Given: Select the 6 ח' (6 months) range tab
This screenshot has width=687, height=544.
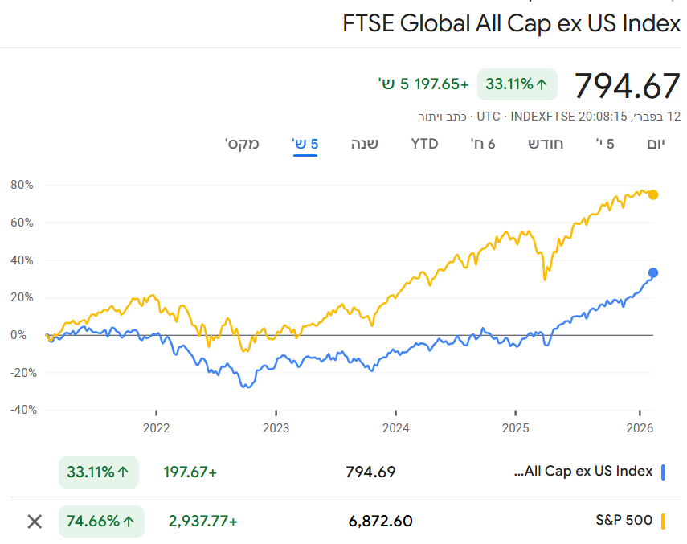Looking at the screenshot, I should coord(483,144).
